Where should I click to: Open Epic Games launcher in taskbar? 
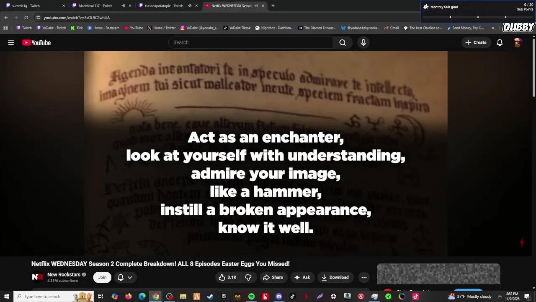pyautogui.click(x=224, y=297)
